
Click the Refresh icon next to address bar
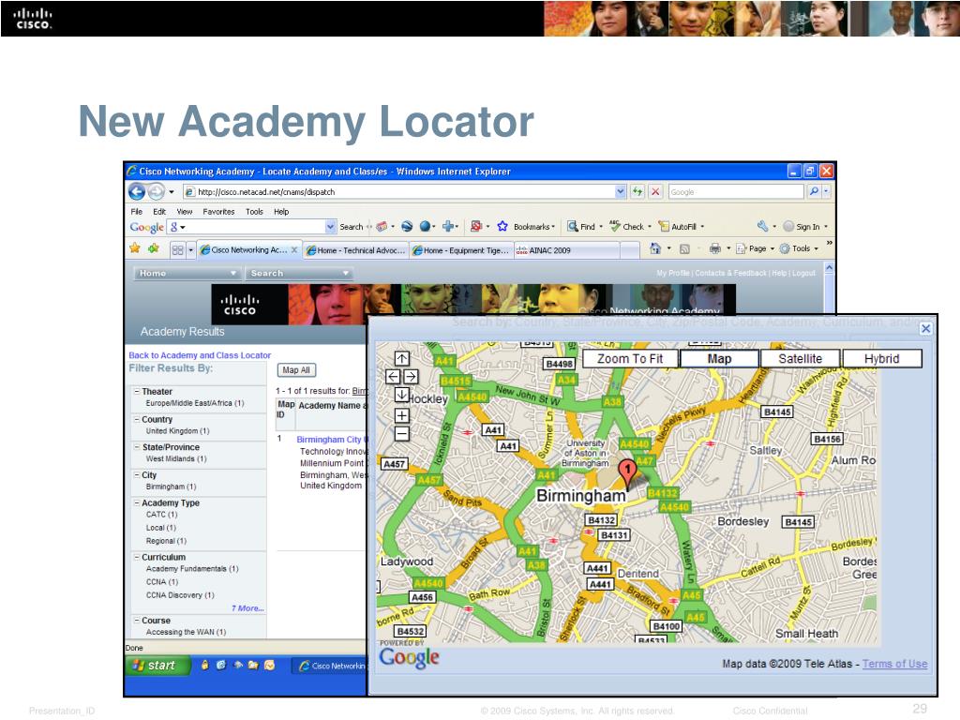(637, 191)
